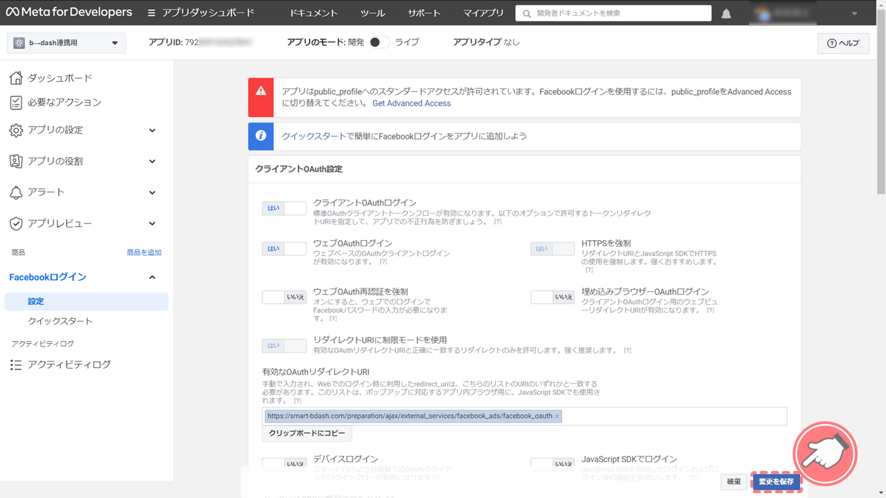Image resolution: width=886 pixels, height=498 pixels.
Task: Expand the アプリの設定 section
Action: click(x=152, y=130)
